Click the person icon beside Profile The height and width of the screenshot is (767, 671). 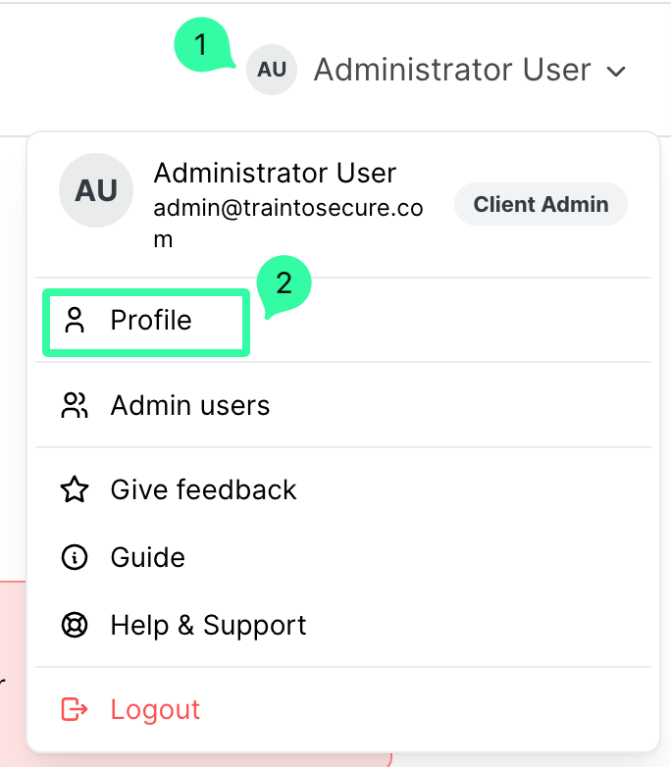[75, 321]
